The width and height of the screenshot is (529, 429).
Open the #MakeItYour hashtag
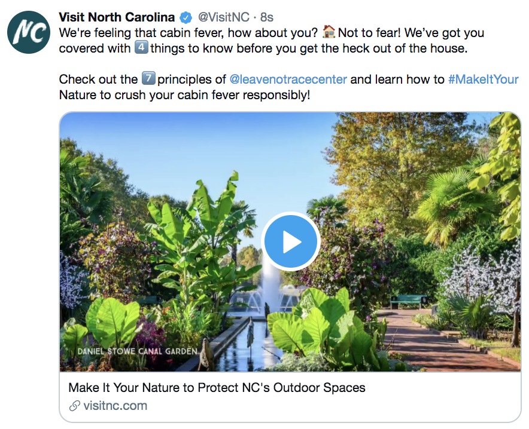[x=483, y=79]
